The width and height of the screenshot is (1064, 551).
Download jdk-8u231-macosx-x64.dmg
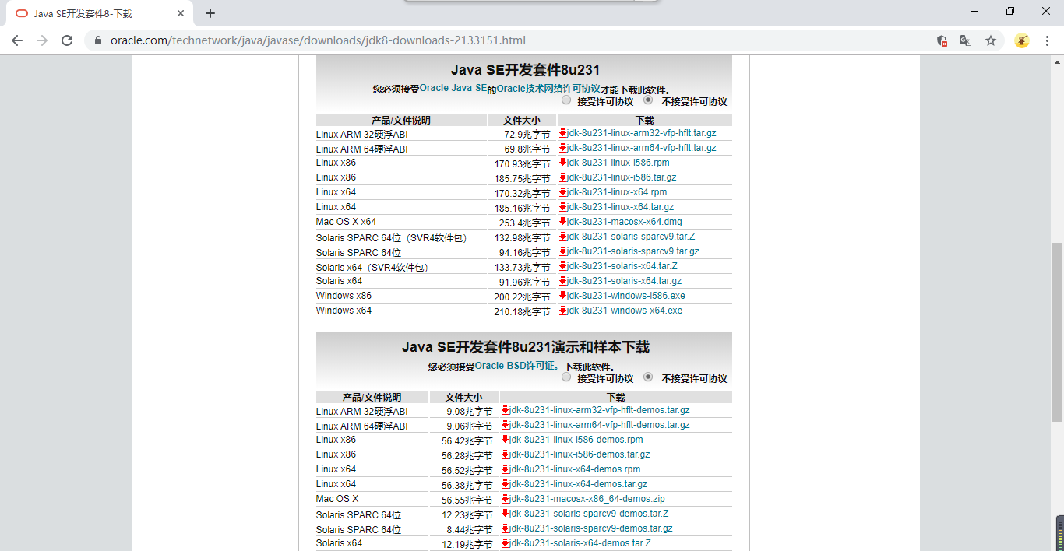(x=625, y=222)
